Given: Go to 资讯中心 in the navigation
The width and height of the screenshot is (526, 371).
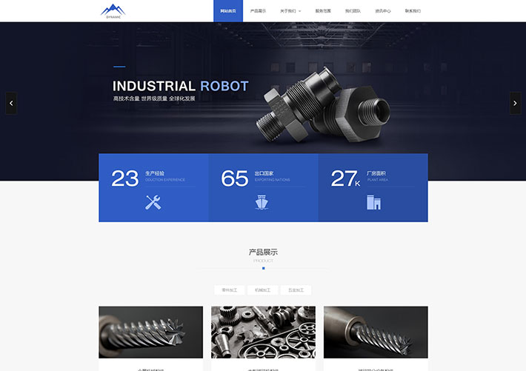Looking at the screenshot, I should (383, 11).
